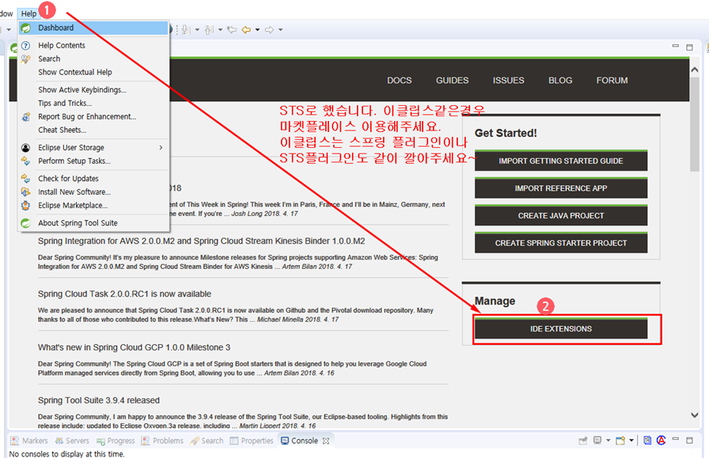Close the Console tab with its X
This screenshot has width=709, height=458.
(x=326, y=441)
